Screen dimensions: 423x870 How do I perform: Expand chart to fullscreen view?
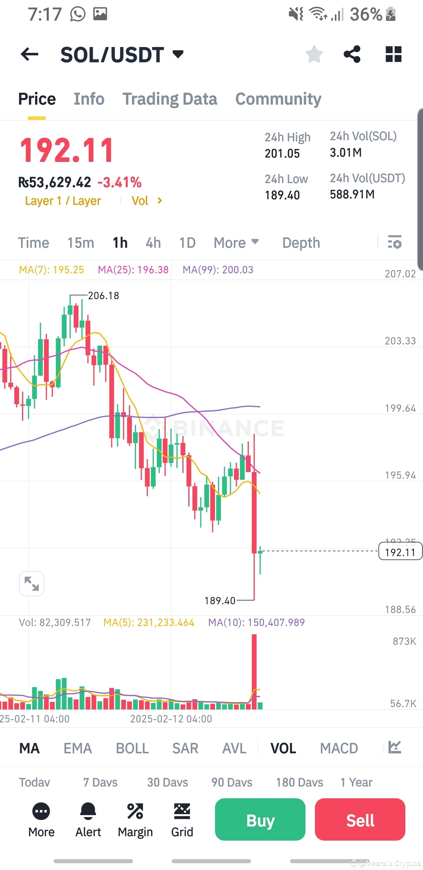[31, 584]
